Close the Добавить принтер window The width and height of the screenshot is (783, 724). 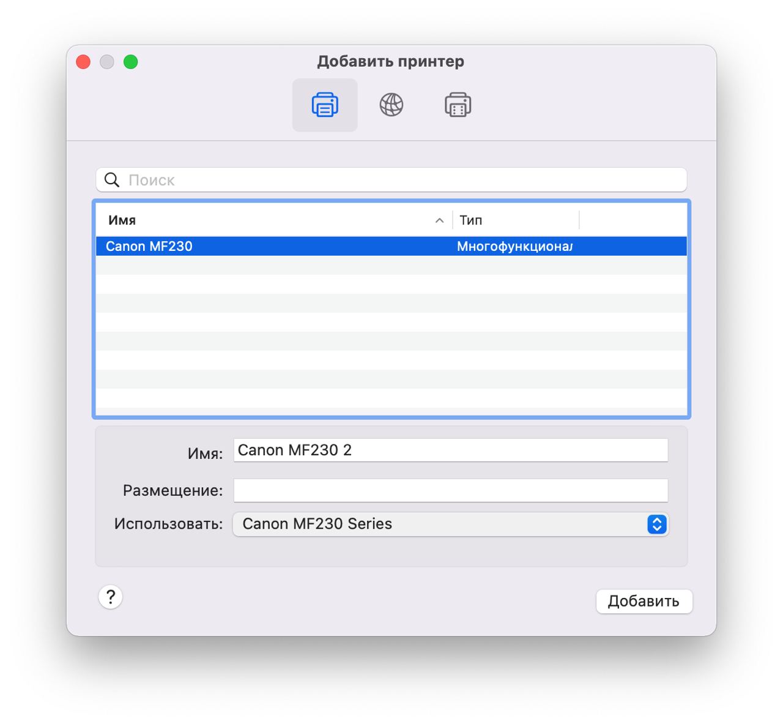[83, 62]
